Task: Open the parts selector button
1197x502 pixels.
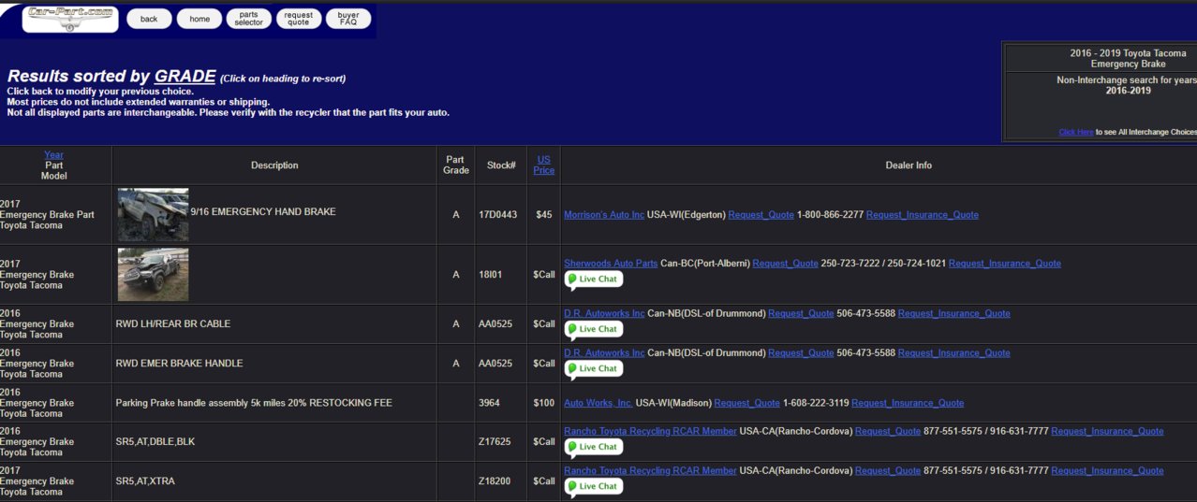Action: (x=249, y=19)
